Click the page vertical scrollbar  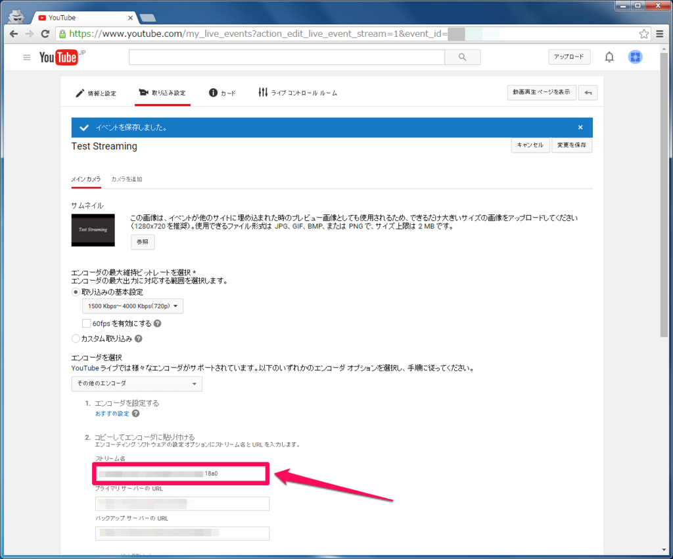coord(664,194)
